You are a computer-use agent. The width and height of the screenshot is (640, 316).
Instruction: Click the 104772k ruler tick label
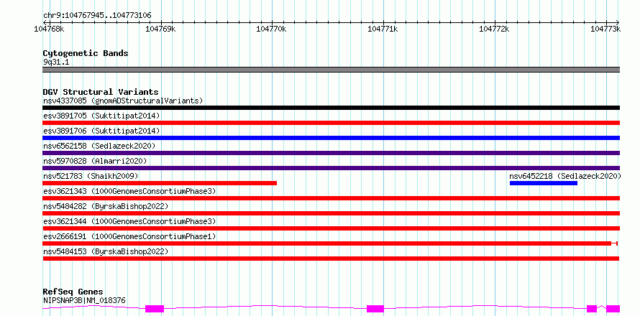(x=494, y=29)
